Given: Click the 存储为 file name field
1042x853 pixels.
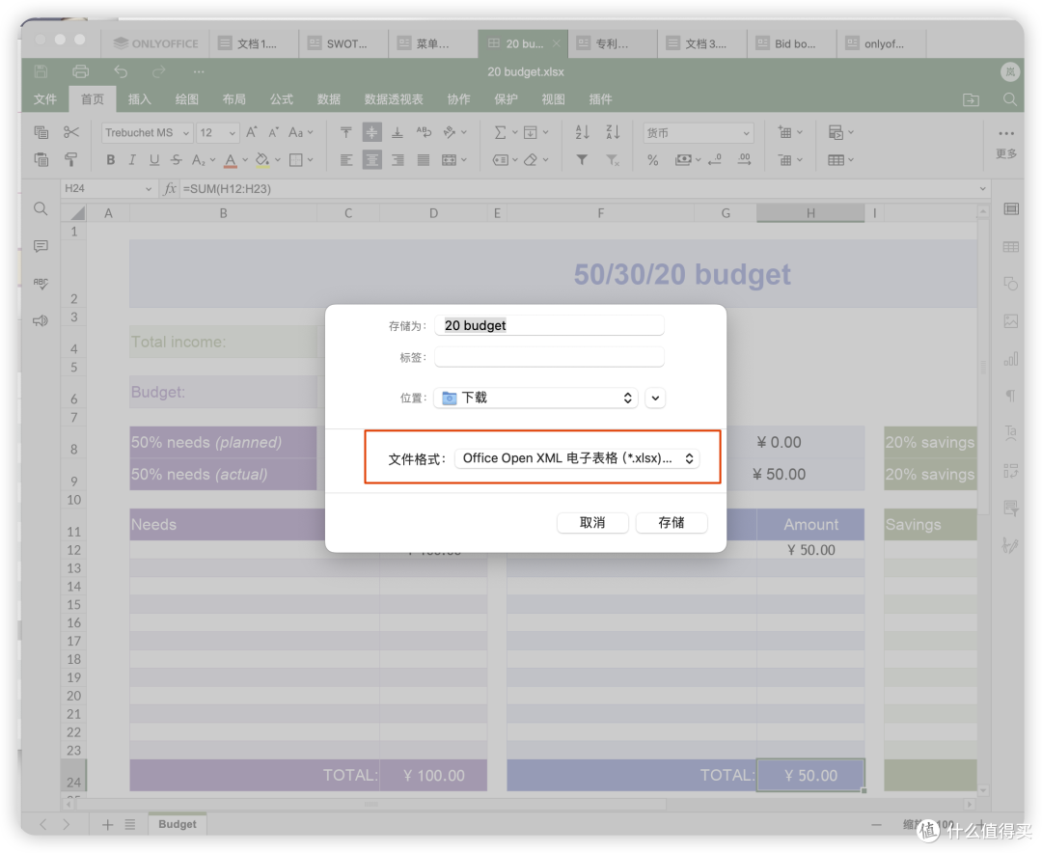Looking at the screenshot, I should tap(549, 325).
